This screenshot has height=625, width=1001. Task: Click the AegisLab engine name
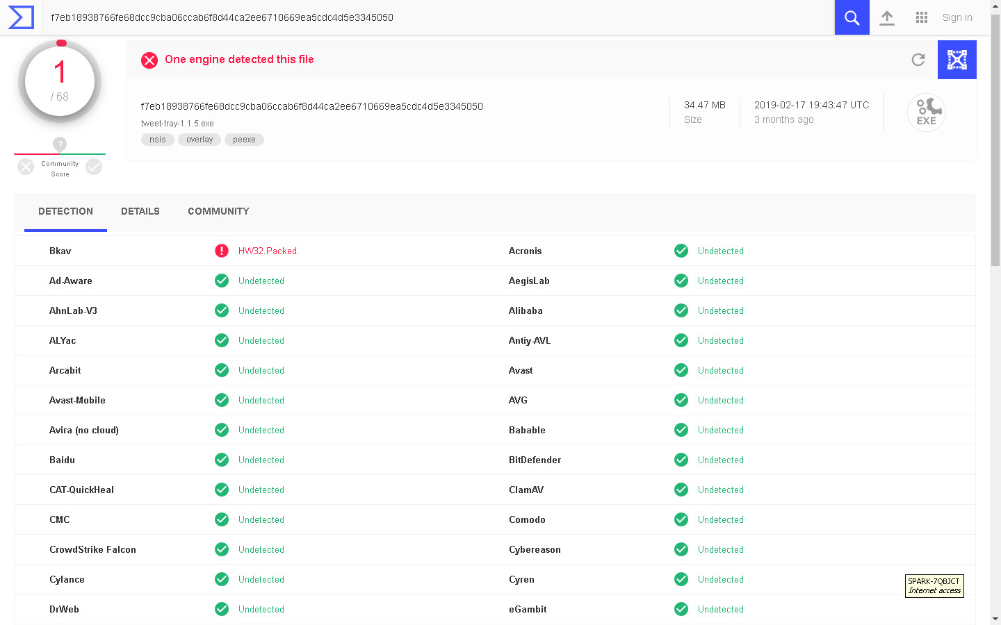pyautogui.click(x=529, y=281)
